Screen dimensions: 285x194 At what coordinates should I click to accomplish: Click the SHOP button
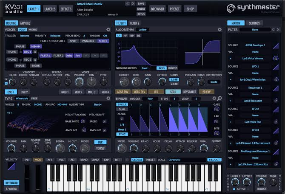point(190,9)
